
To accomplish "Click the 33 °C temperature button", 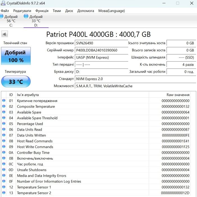I will 16,82.
